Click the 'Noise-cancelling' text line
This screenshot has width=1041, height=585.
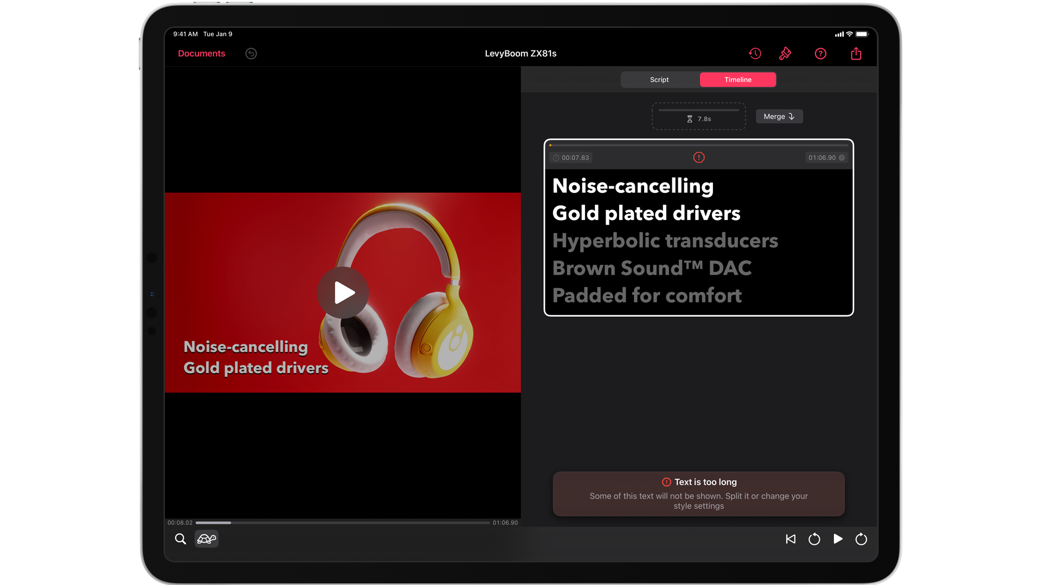pos(633,186)
